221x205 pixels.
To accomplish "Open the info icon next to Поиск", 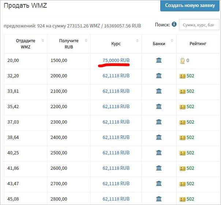I will pyautogui.click(x=174, y=24).
